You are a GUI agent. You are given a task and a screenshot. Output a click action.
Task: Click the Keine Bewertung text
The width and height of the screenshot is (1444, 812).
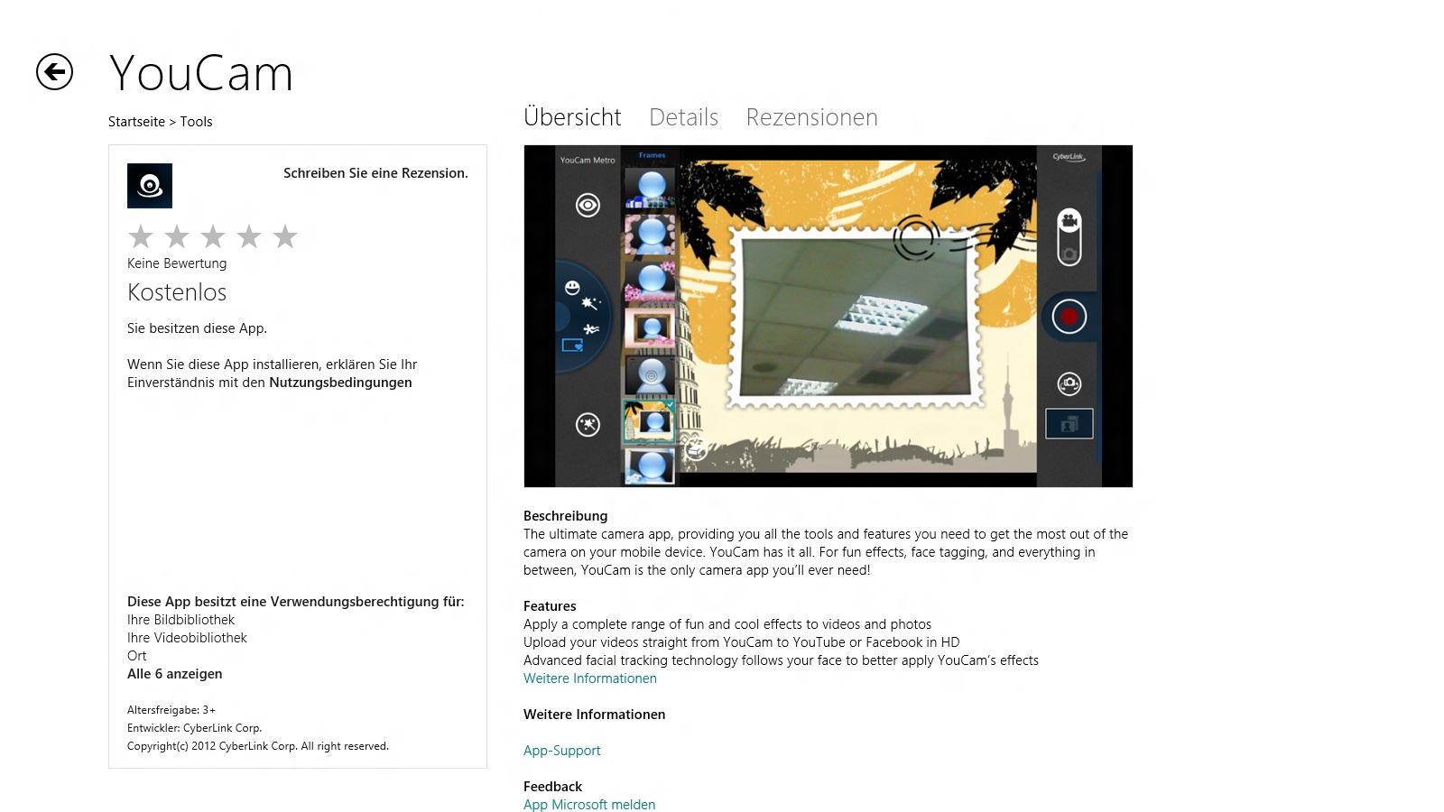click(177, 263)
